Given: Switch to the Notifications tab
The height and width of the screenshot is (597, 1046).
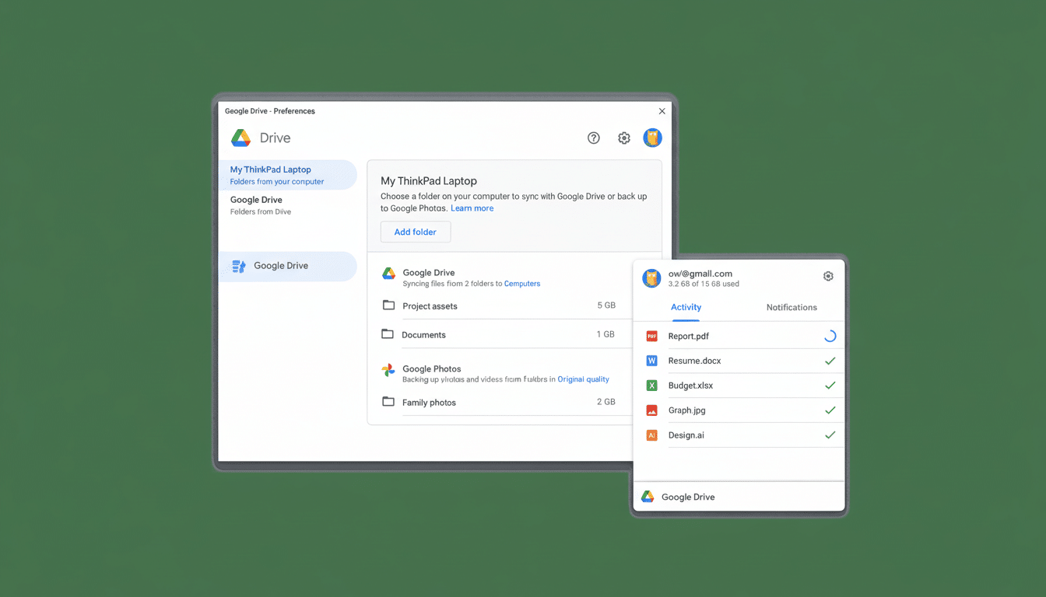Looking at the screenshot, I should tap(791, 307).
